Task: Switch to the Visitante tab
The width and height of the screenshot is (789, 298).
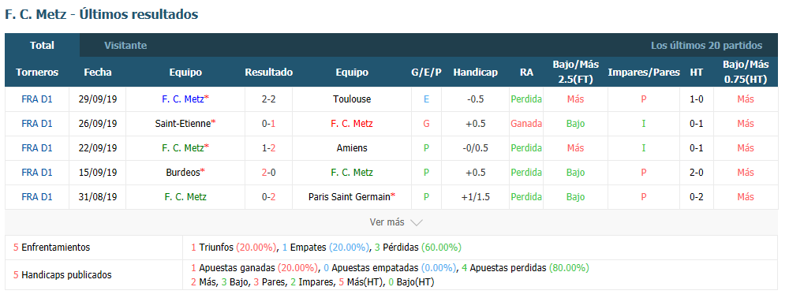Action: click(125, 45)
